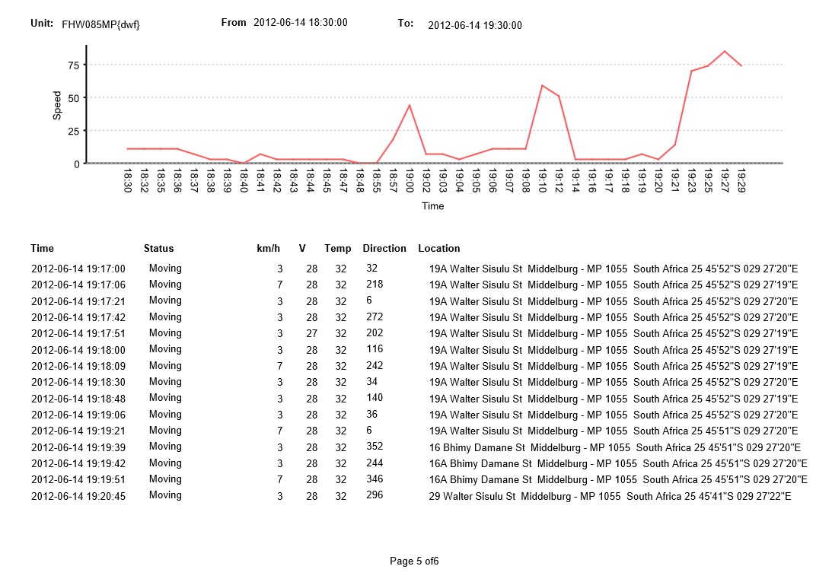Click the 29 Walter Sisulu St location entry

(x=610, y=496)
